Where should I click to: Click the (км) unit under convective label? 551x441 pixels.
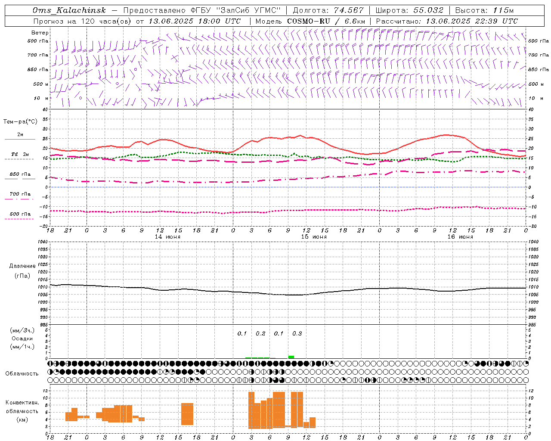click(x=22, y=419)
